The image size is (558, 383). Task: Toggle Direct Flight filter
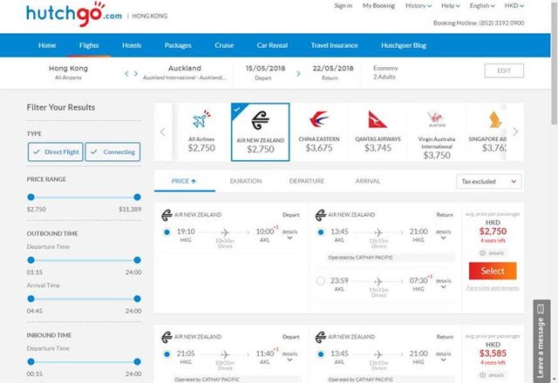[x=56, y=152]
